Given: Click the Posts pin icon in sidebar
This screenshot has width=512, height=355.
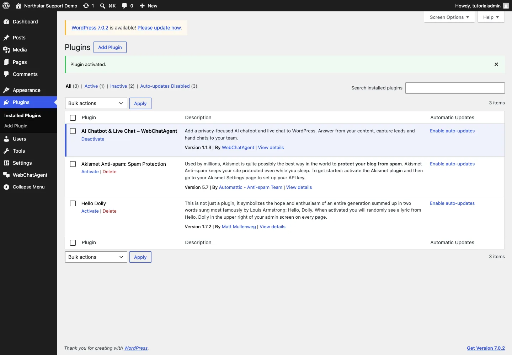Looking at the screenshot, I should pyautogui.click(x=6, y=38).
